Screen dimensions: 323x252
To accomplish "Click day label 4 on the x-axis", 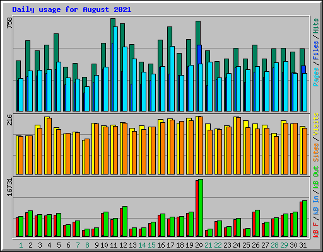I will click(49, 245).
